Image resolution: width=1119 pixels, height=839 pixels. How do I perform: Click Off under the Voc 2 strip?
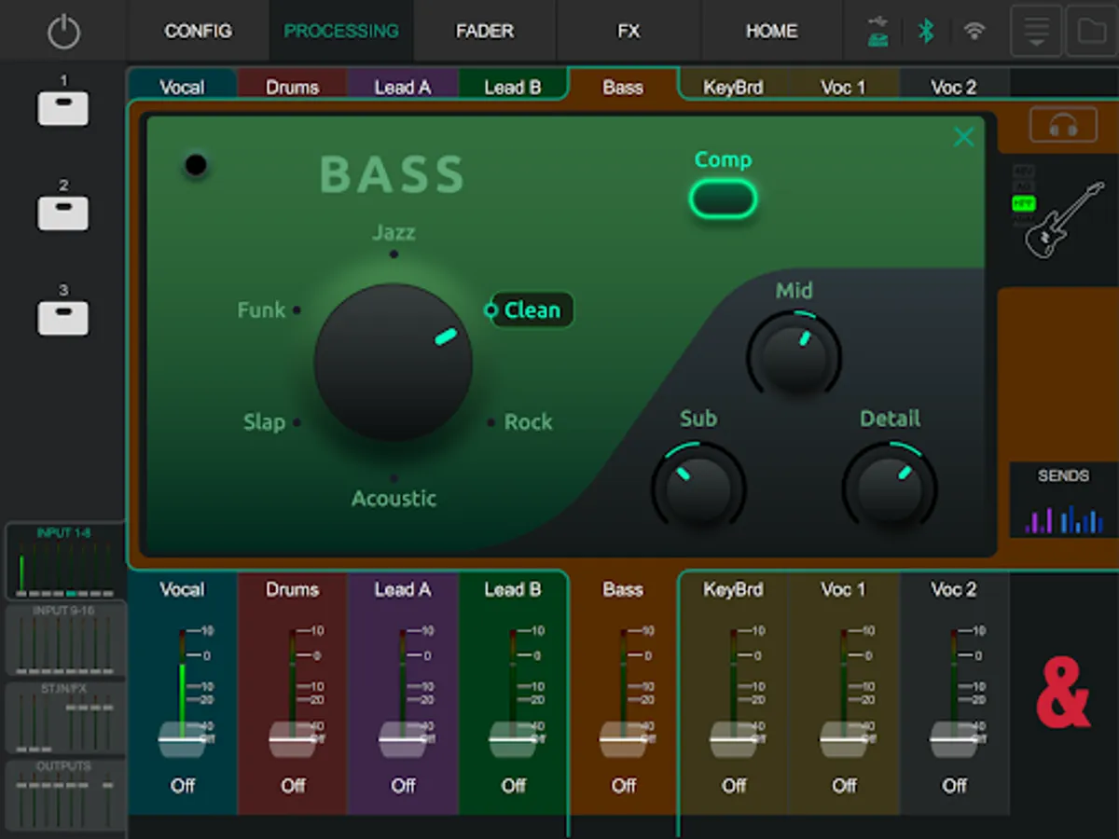click(x=953, y=786)
